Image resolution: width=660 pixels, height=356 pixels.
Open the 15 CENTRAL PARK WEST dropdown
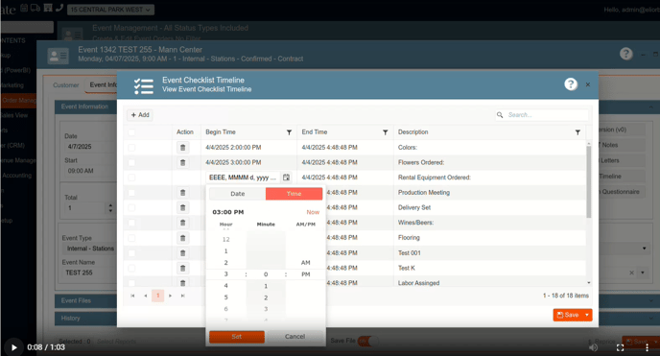[110, 10]
